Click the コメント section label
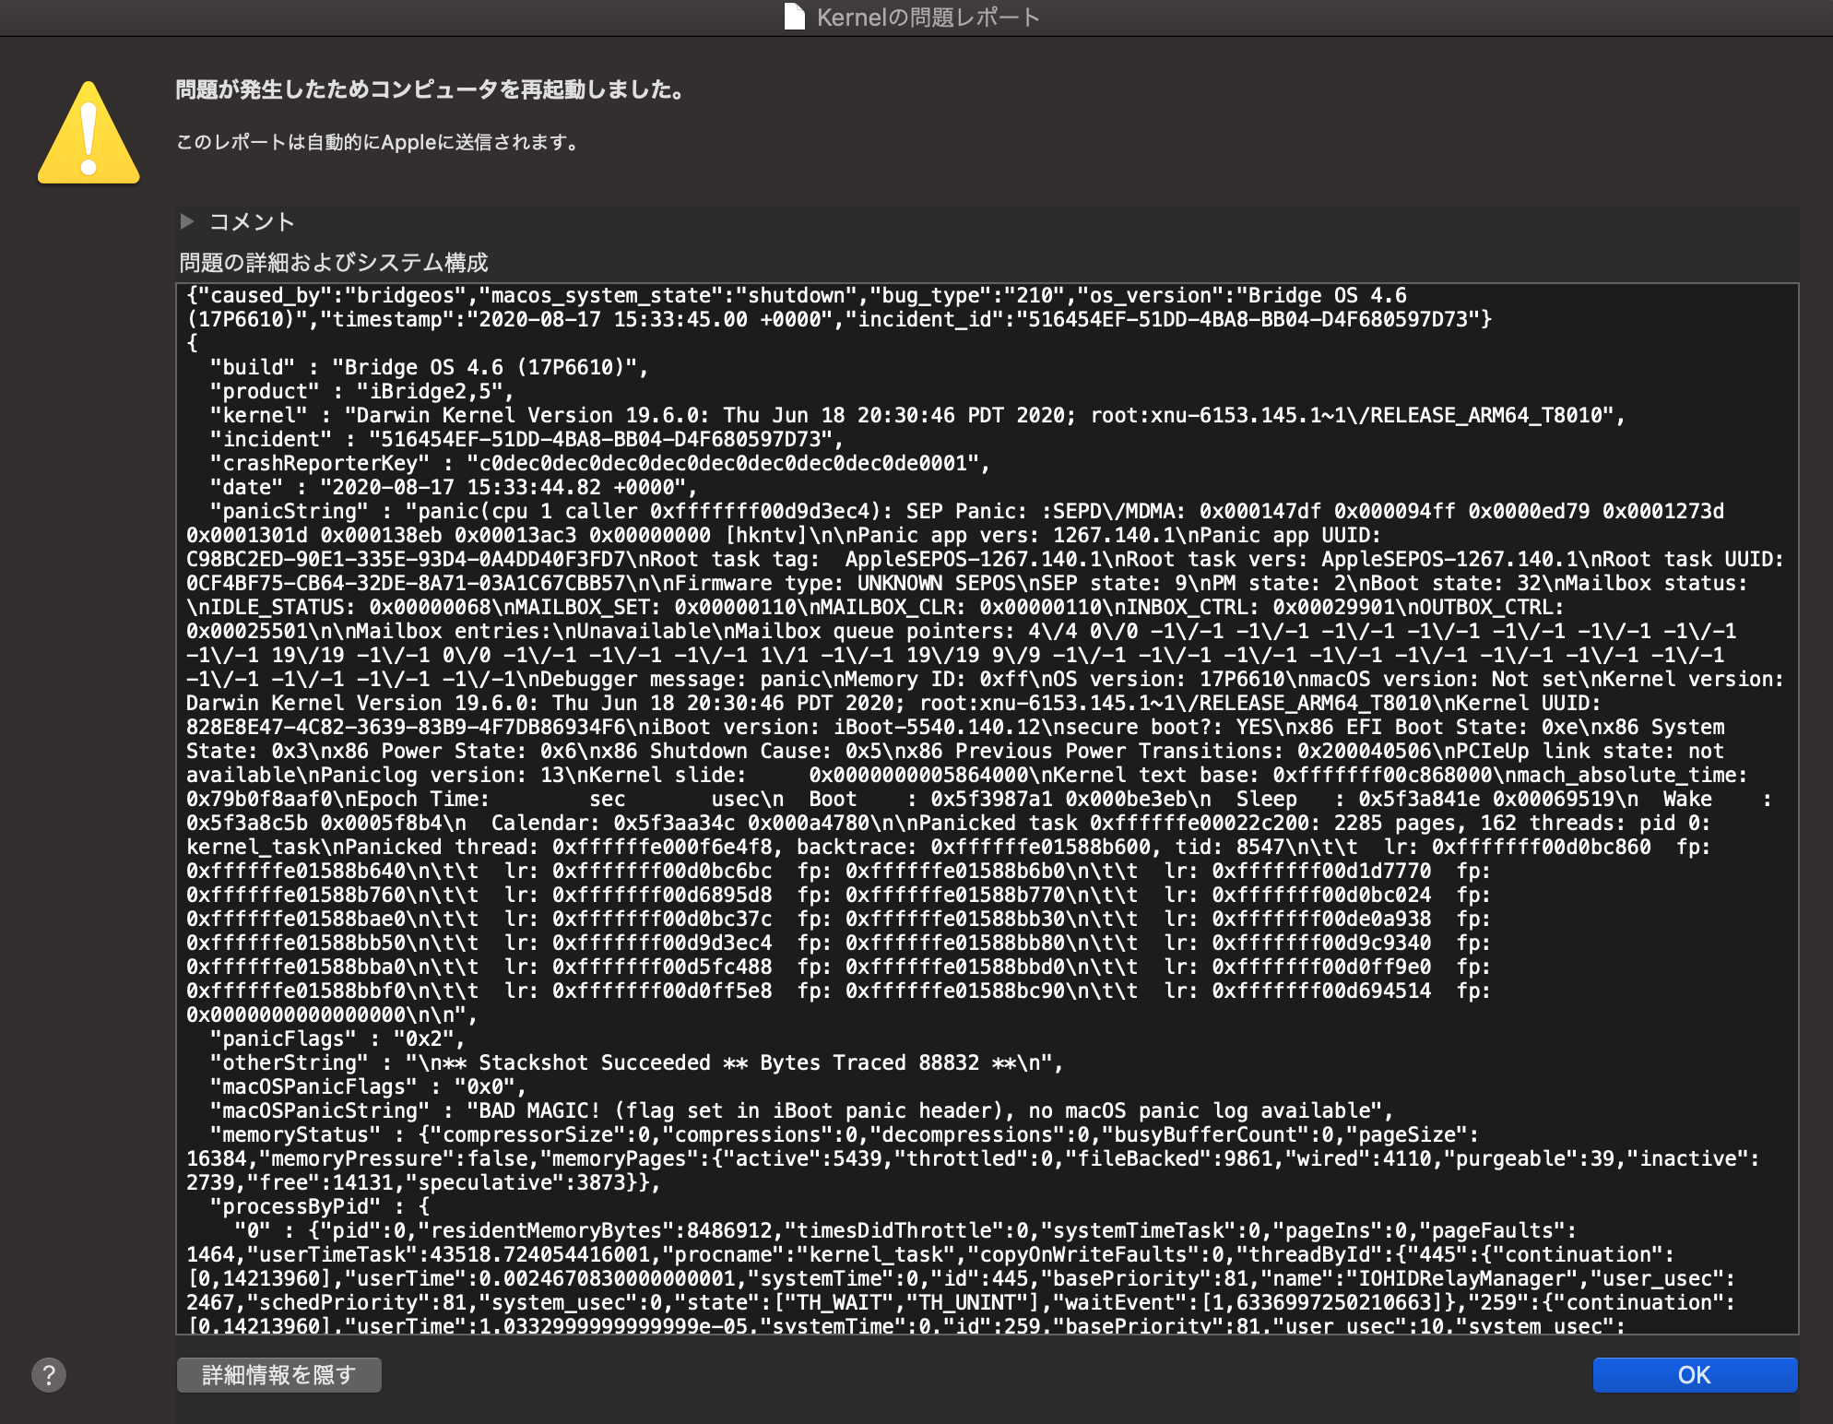 click(251, 221)
